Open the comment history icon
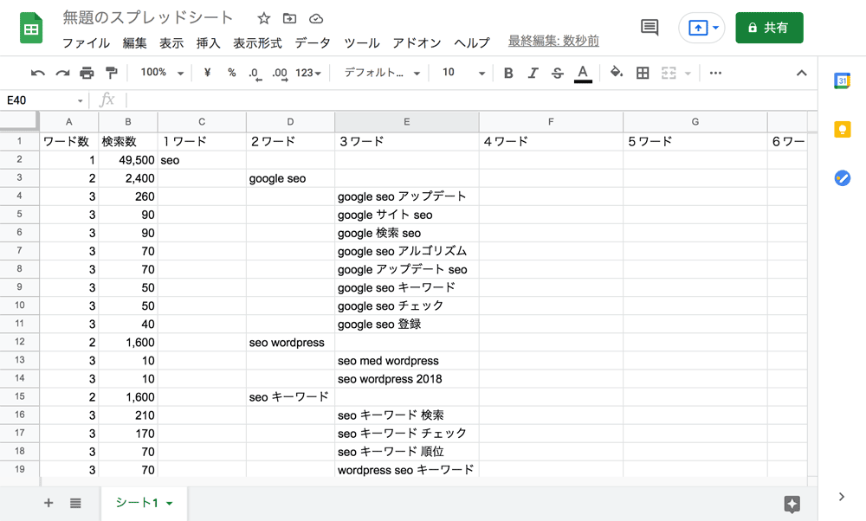This screenshot has width=866, height=521. click(x=649, y=27)
